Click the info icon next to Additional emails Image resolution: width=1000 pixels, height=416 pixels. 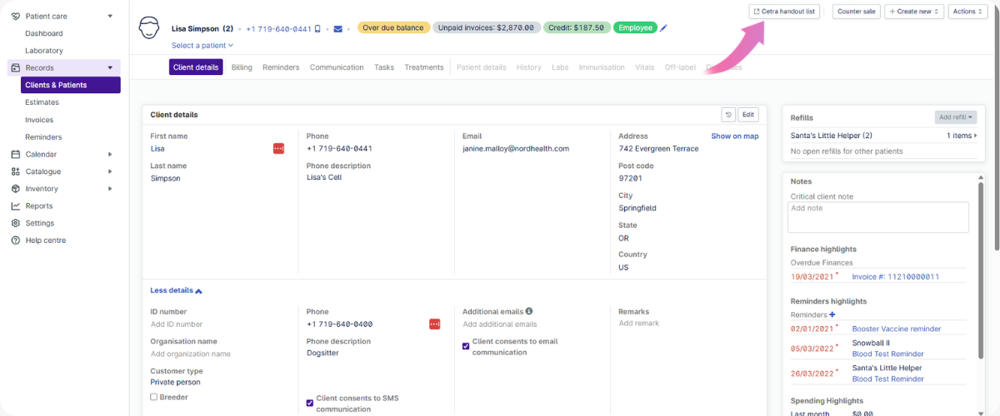pyautogui.click(x=529, y=311)
